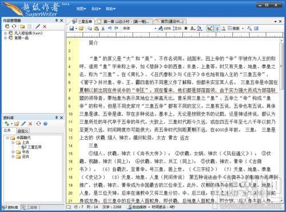
Task: Click the copy icon in editor toolbar
Action: tap(89, 29)
